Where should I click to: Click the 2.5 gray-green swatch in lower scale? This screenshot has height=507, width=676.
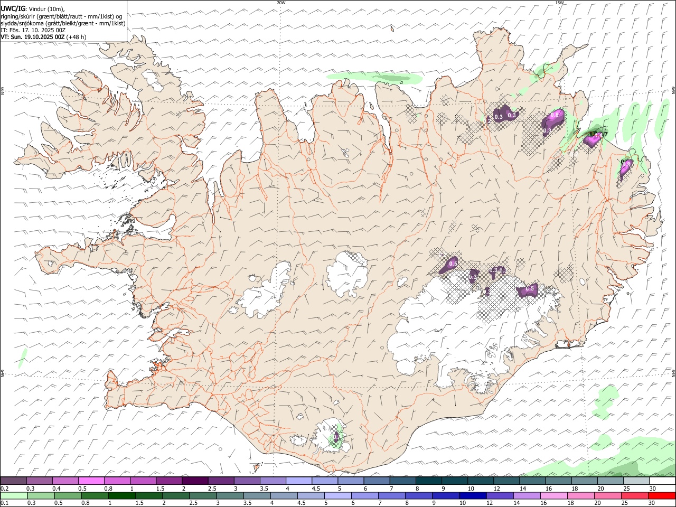pyautogui.click(x=202, y=495)
